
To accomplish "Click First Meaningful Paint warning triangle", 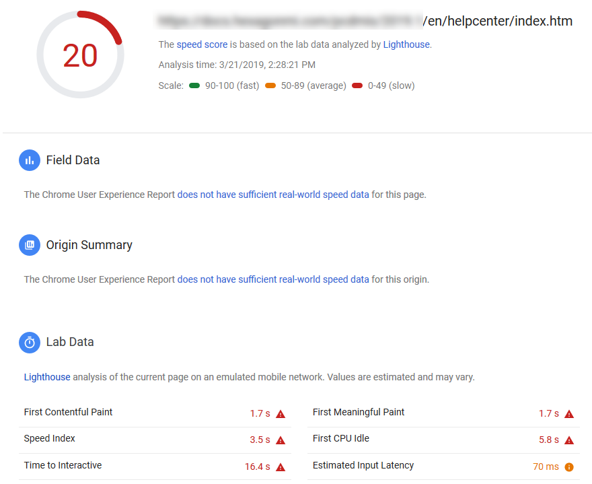I will (x=569, y=414).
